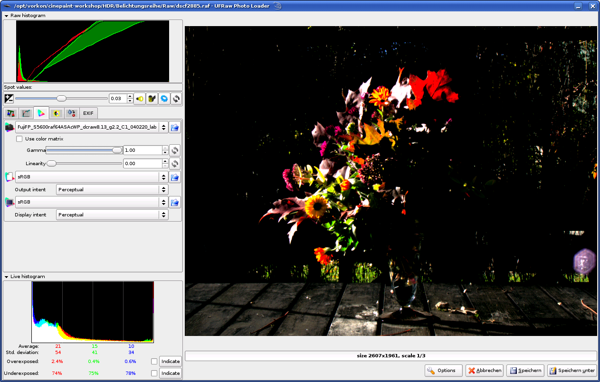
Task: Browse for display ICC profile file
Action: pyautogui.click(x=174, y=203)
